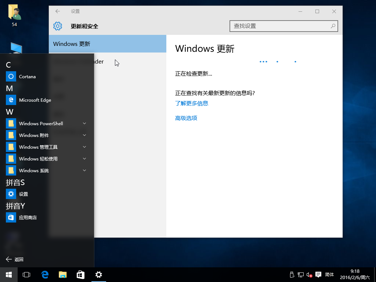Screen dimensions: 376x282
Task: Launch Microsoft Edge from the app list
Action: point(35,100)
